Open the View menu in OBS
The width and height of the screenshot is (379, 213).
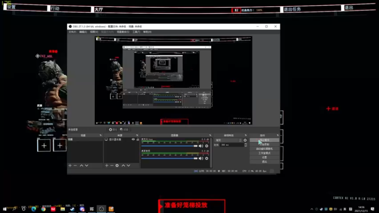pos(94,32)
